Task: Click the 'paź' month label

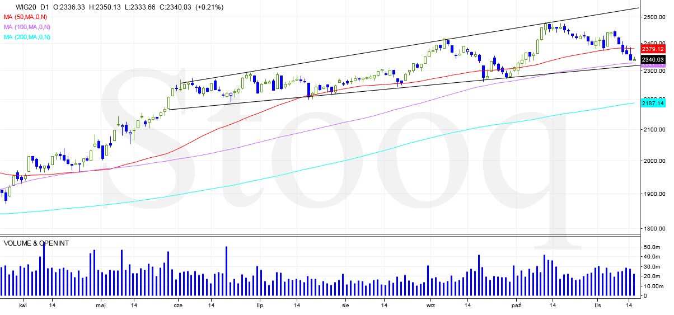Action: point(517,305)
